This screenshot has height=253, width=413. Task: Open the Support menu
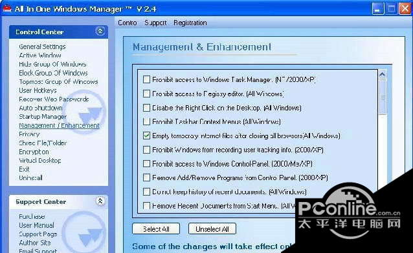tap(155, 23)
